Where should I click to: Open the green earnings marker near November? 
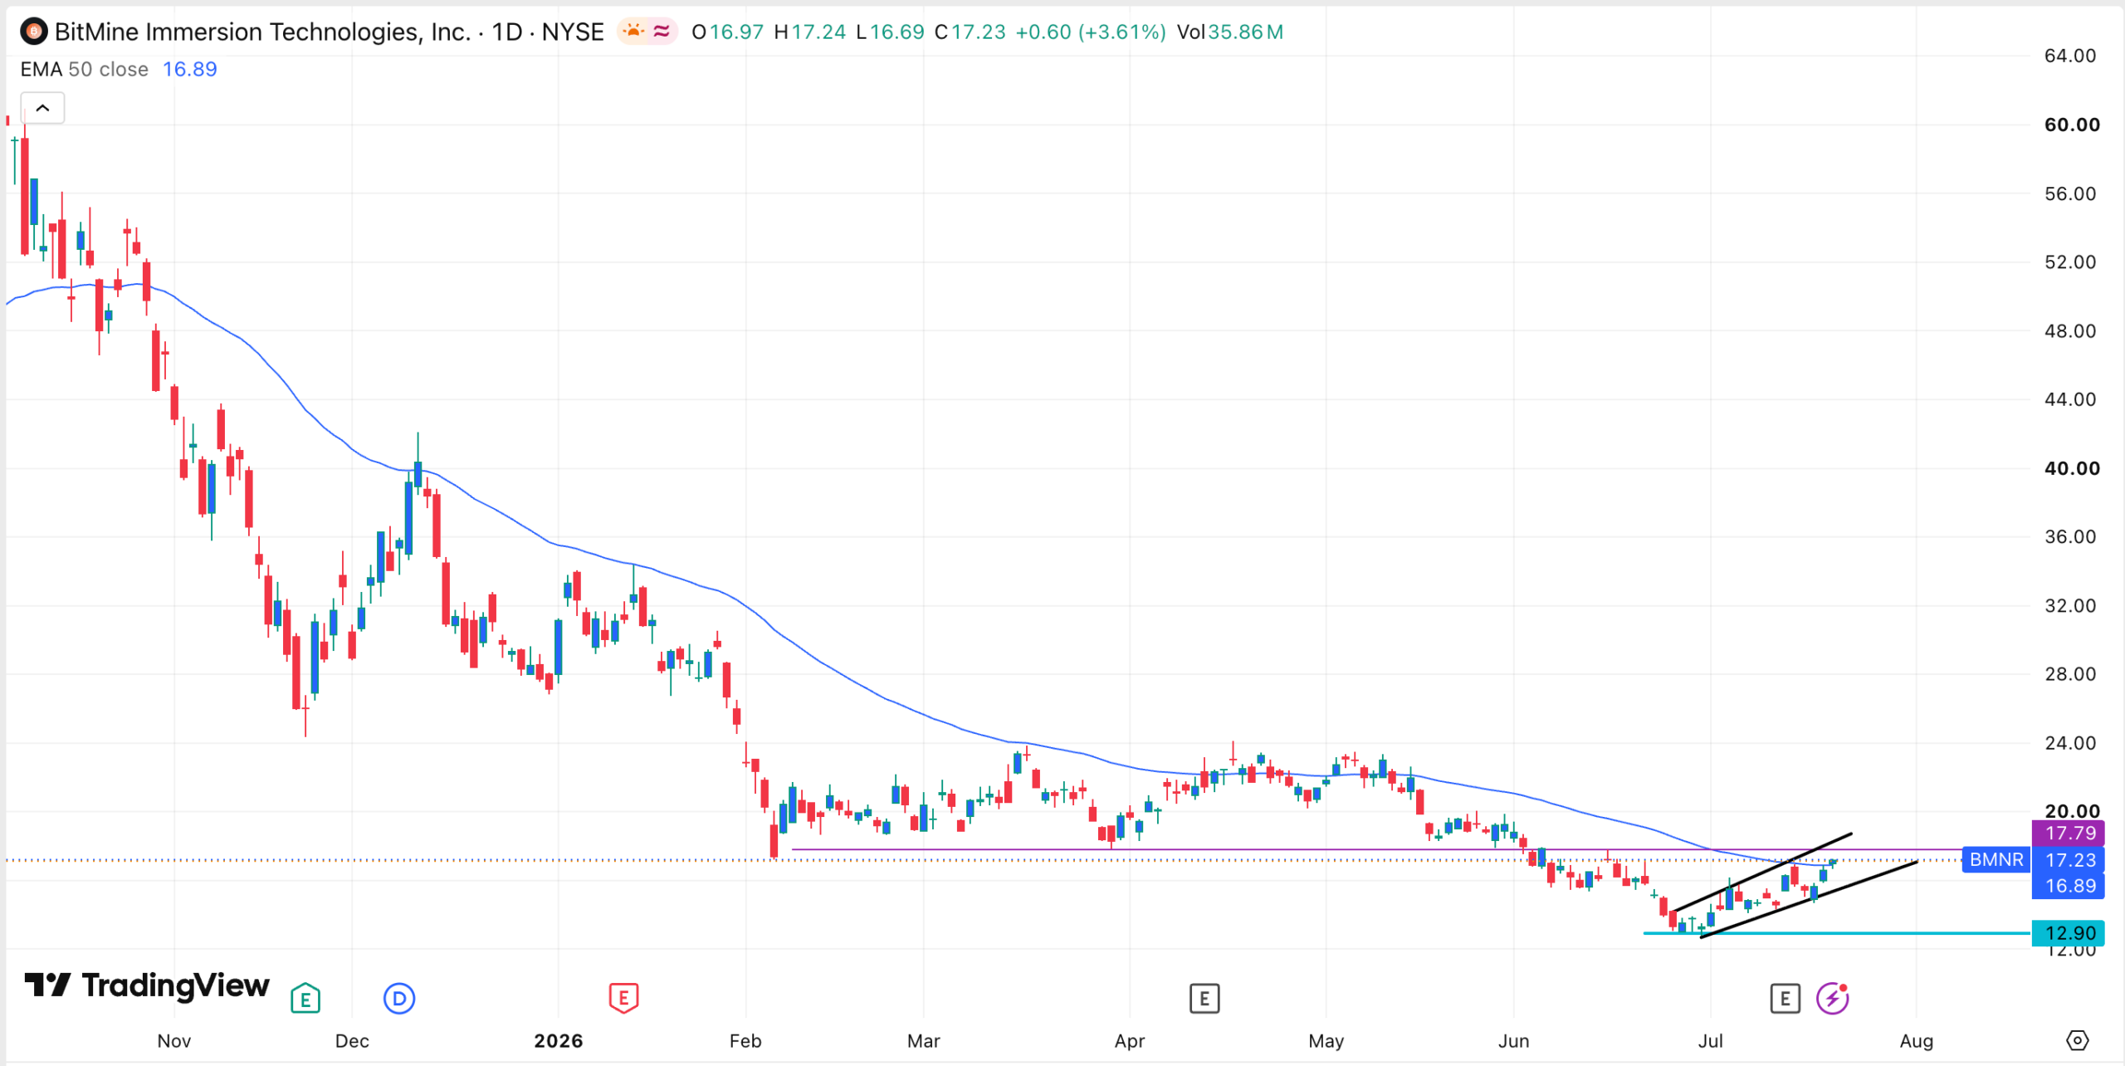pyautogui.click(x=305, y=998)
